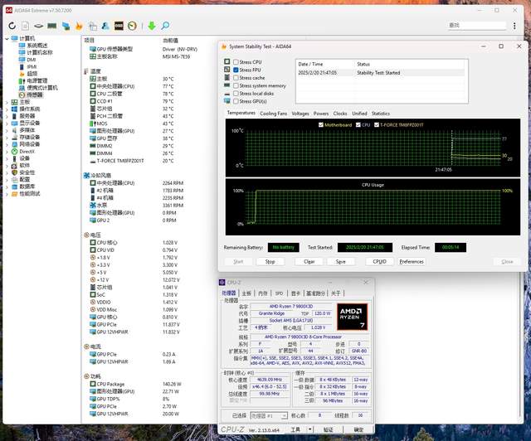The height and width of the screenshot is (441, 531).
Task: Open the 内存 tab in CPU-Z
Action: 263,293
